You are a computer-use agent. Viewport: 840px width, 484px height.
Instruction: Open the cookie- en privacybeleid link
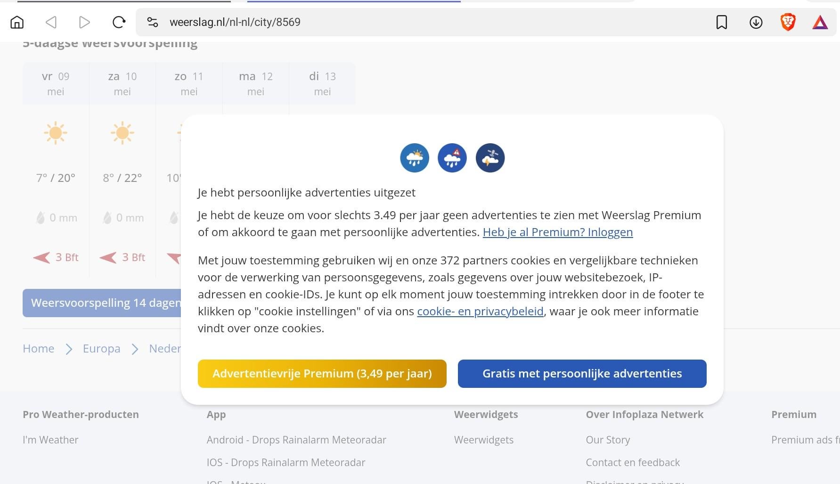[x=480, y=312]
